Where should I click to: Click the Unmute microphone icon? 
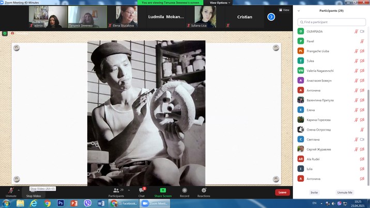(x=11, y=190)
